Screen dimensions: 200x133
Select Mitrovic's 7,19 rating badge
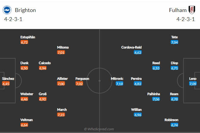tap(119, 84)
